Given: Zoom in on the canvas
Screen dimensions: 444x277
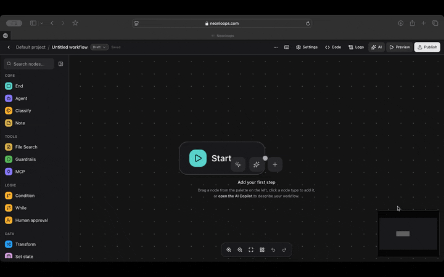Looking at the screenshot, I should tap(229, 250).
